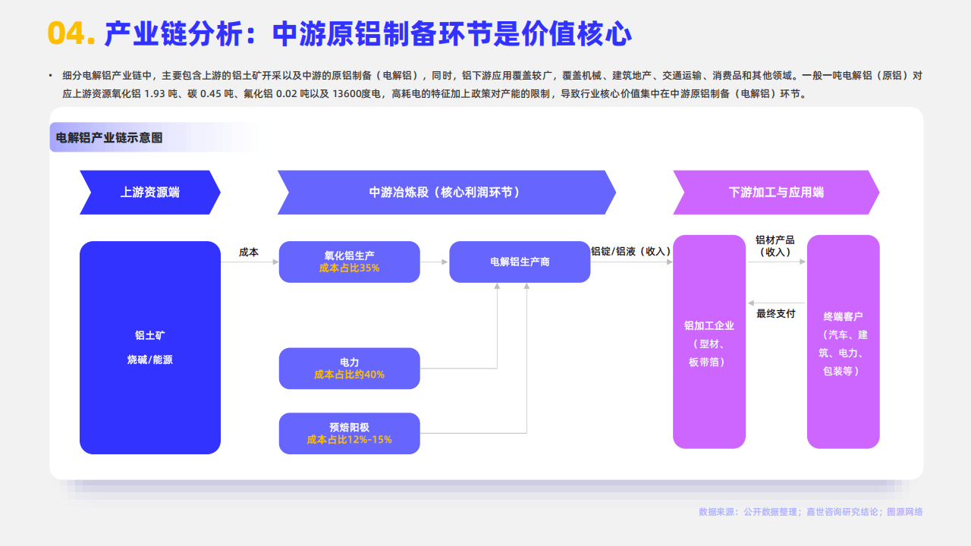Select the 中游冶炼段（核心利润环节）chevron banner

[x=445, y=192]
